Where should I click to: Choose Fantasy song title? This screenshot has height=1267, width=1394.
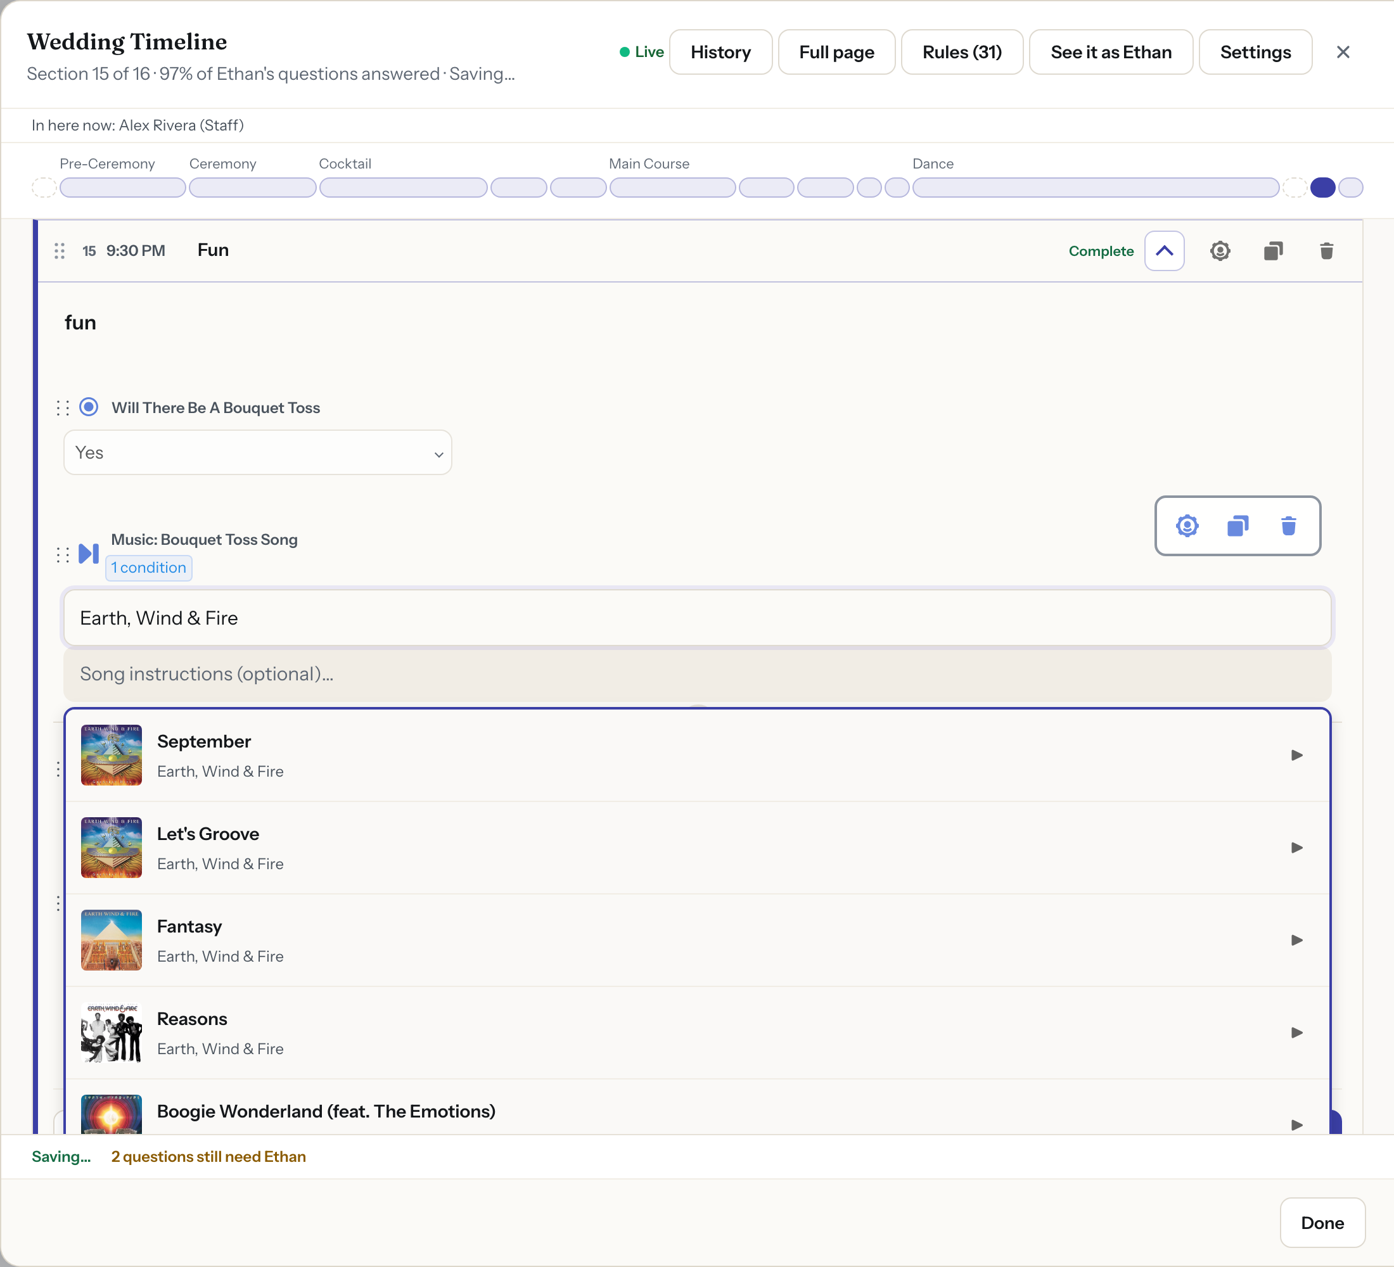tap(189, 926)
